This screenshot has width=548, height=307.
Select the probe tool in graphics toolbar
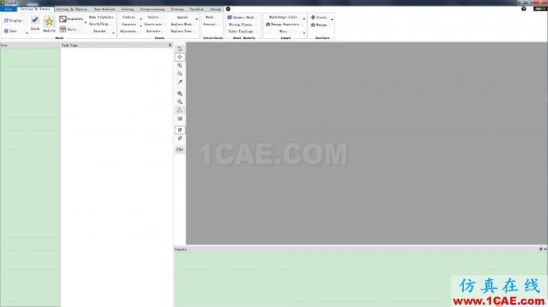pyautogui.click(x=179, y=82)
